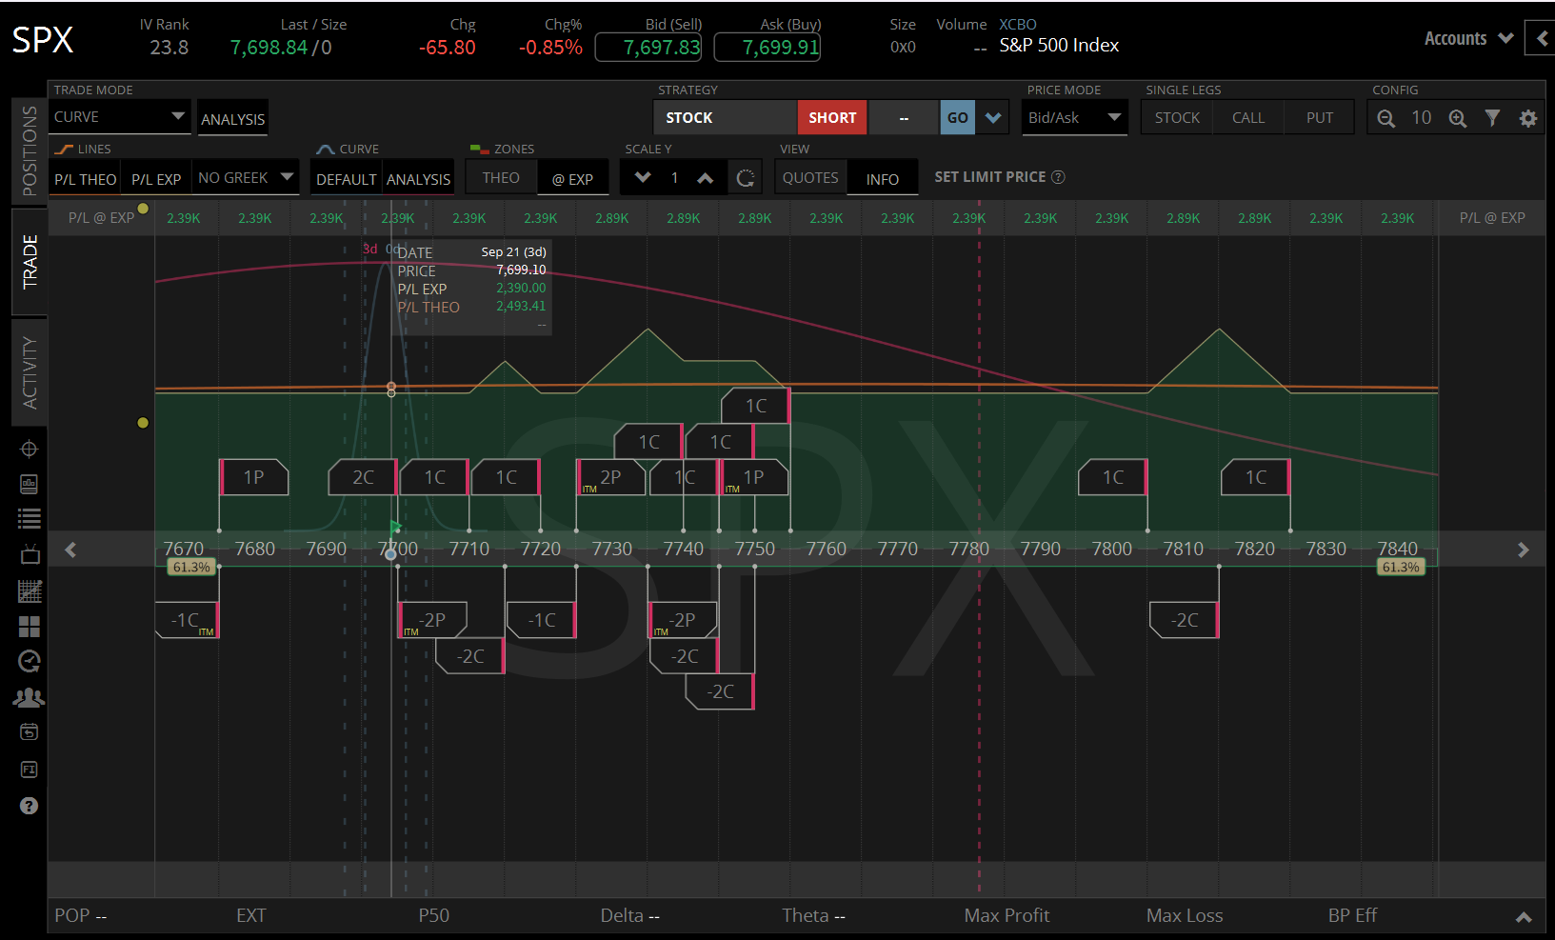This screenshot has height=940, width=1555.
Task: Select the 1P ITM leg near 7750
Action: pos(754,477)
